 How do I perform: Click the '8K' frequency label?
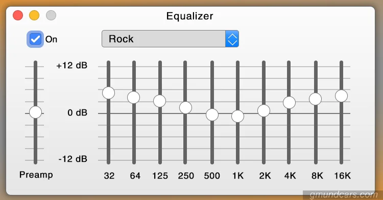317,176
